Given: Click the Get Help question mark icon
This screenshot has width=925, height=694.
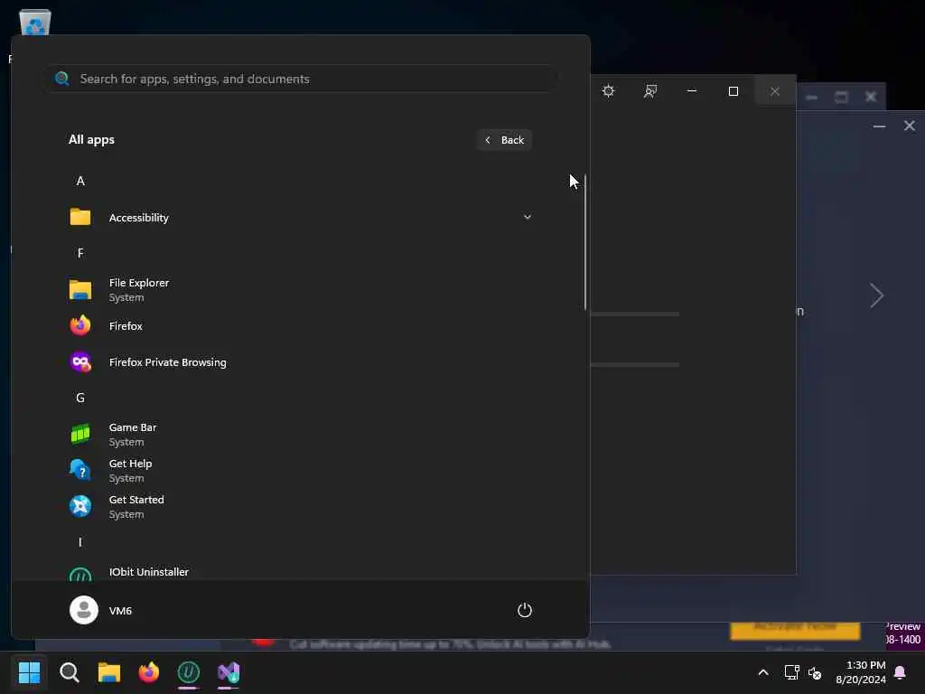Looking at the screenshot, I should pyautogui.click(x=80, y=470).
